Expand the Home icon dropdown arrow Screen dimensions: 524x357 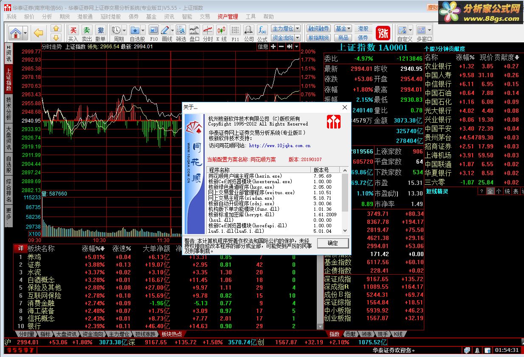25,33
